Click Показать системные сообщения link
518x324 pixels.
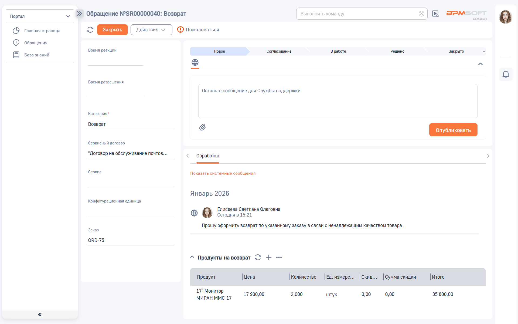tap(223, 173)
